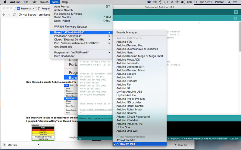Select Arduino Nano board
241x150 pixels.
point(139,52)
